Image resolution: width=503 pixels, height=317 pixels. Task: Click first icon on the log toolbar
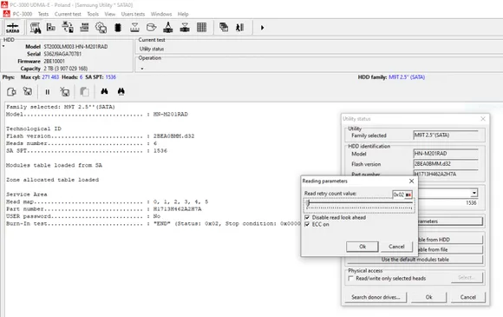[x=11, y=92]
